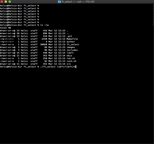154x144 pixels.
Task: Select the 'Makefile' file name
Action: [x=72, y=39]
